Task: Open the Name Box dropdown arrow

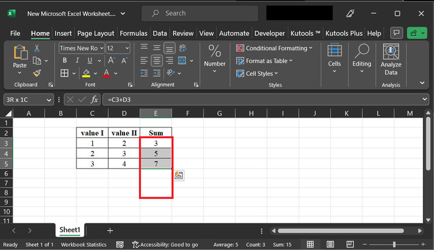Action: (49, 100)
